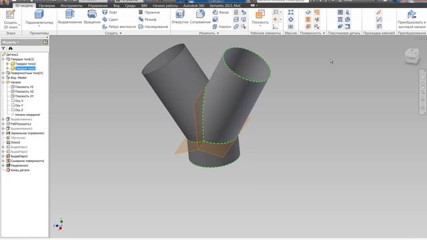Open the 3D-модель ribbon tab
The height and width of the screenshot is (240, 427).
pyautogui.click(x=24, y=5)
